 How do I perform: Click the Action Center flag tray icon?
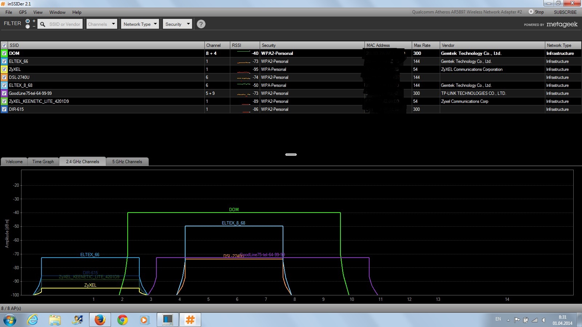517,320
